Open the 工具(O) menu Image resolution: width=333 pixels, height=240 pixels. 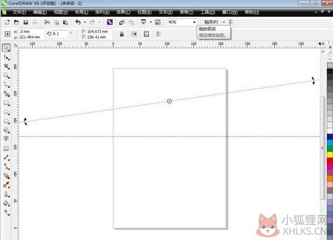pos(208,12)
